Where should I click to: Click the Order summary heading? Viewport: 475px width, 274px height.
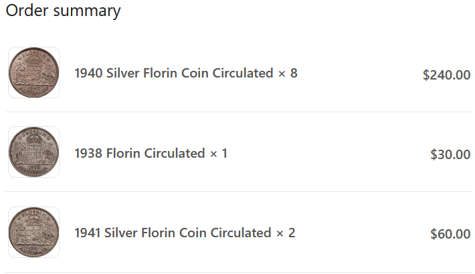64,11
